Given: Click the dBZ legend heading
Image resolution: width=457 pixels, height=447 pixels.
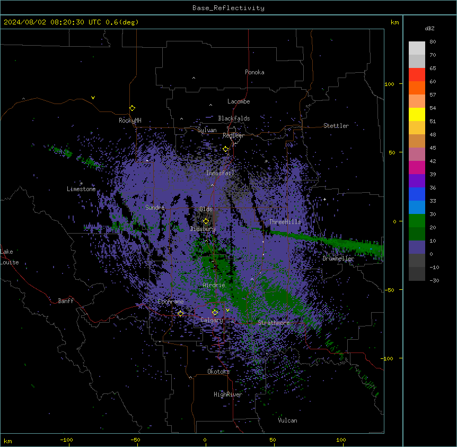Looking at the screenshot, I should click(429, 28).
